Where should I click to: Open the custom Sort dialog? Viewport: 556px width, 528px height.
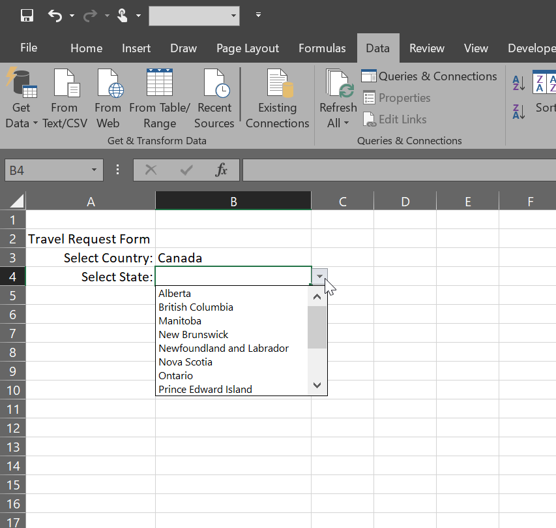(544, 92)
